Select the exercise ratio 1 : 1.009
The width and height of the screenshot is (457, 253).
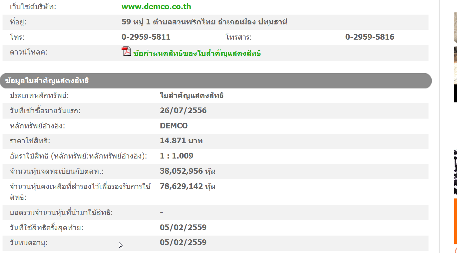tap(177, 156)
